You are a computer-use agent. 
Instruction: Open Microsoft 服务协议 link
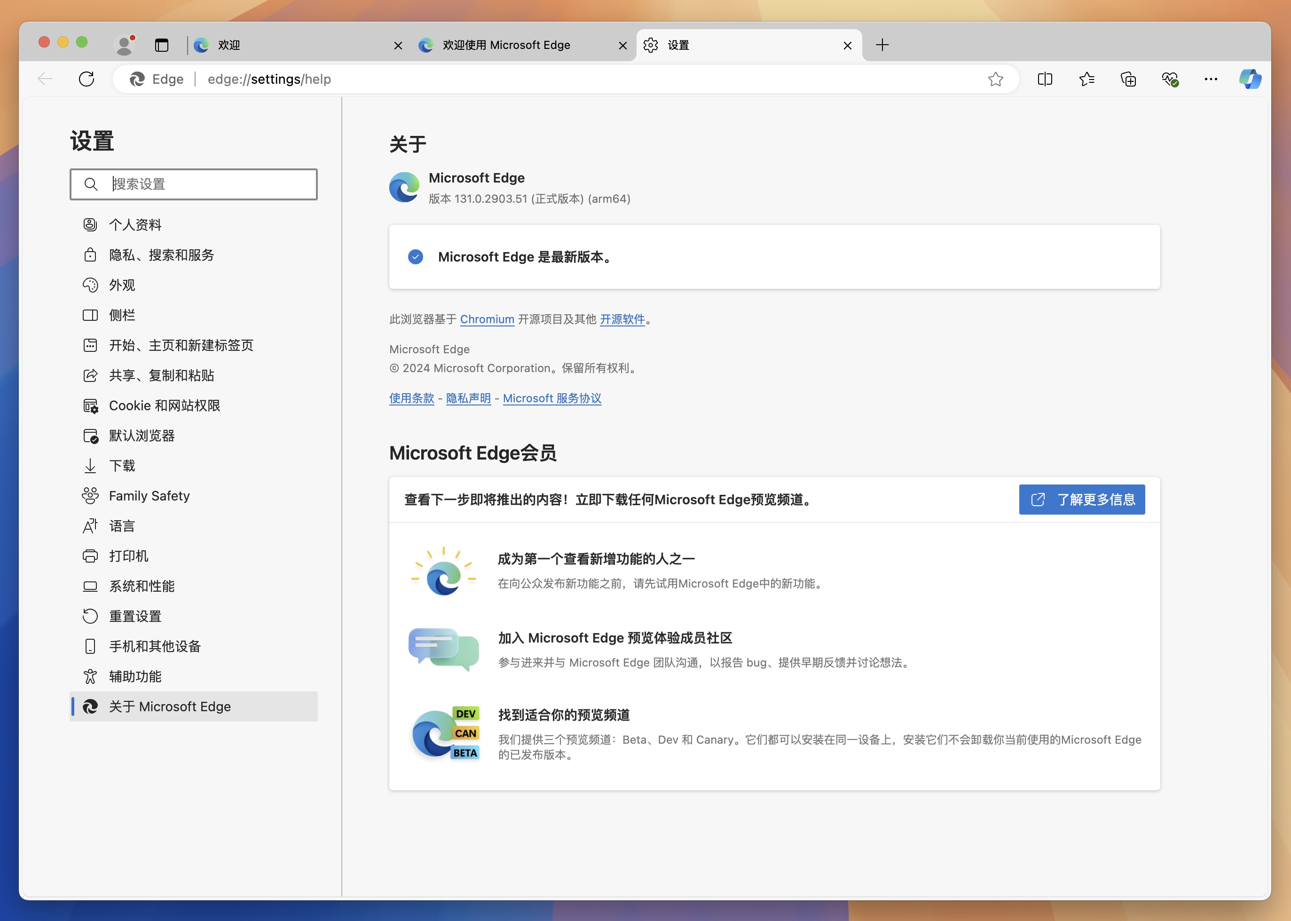[x=552, y=398]
